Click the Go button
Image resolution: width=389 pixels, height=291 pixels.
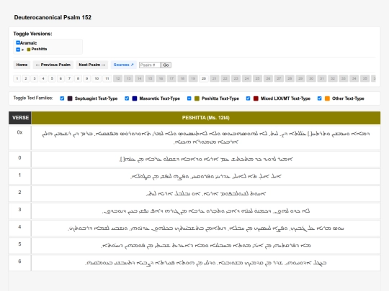coord(166,65)
